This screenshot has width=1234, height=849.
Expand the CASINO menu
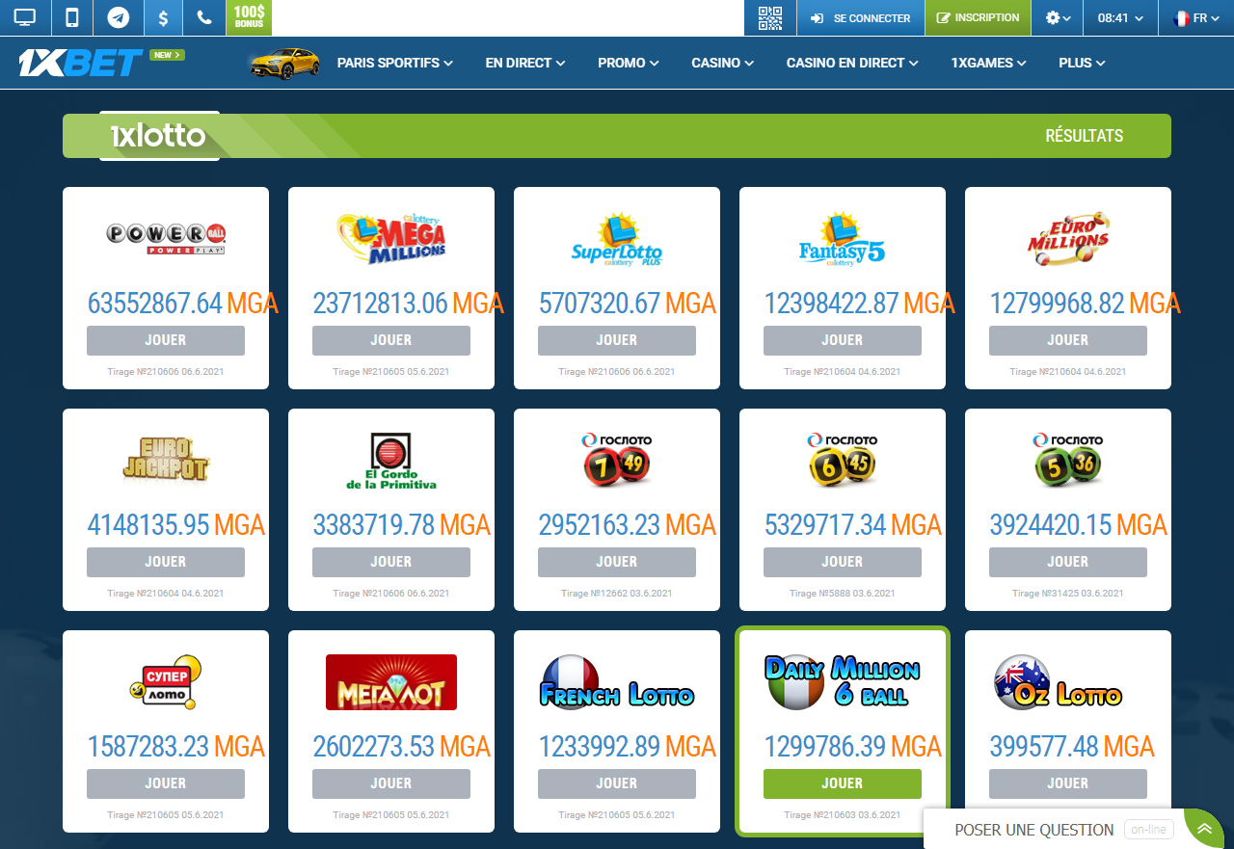(x=722, y=63)
